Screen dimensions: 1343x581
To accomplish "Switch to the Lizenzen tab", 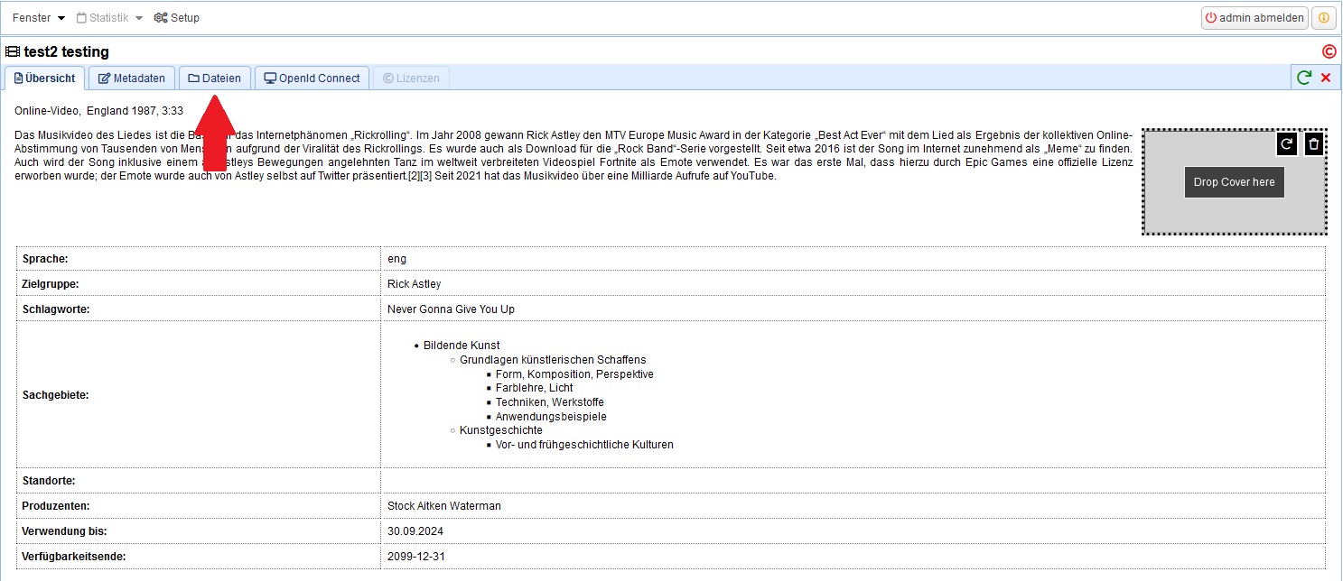I will (x=411, y=78).
